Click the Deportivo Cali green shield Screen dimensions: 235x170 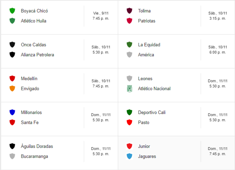[129, 112]
